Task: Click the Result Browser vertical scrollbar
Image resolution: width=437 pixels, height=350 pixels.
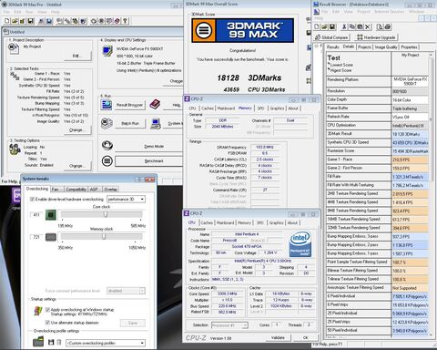Action: pyautogui.click(x=432, y=194)
